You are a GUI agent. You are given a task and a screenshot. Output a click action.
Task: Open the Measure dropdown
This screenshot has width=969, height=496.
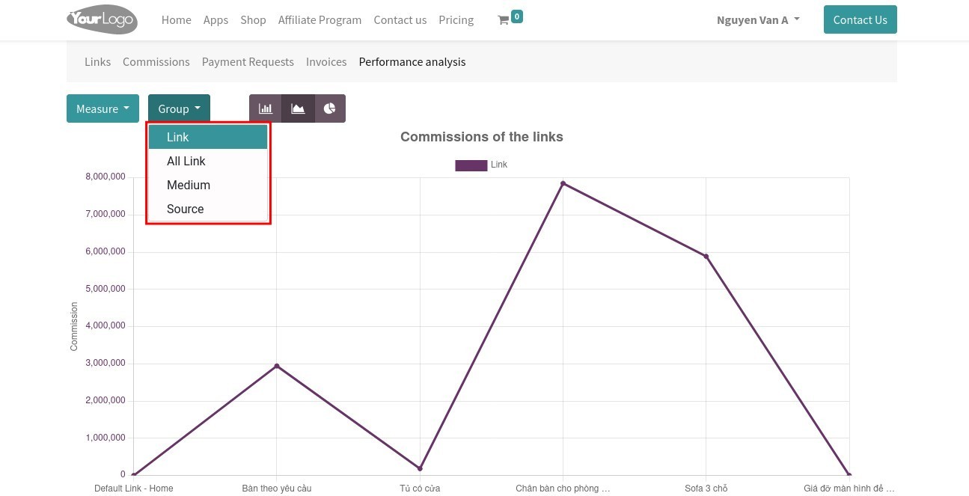point(103,108)
